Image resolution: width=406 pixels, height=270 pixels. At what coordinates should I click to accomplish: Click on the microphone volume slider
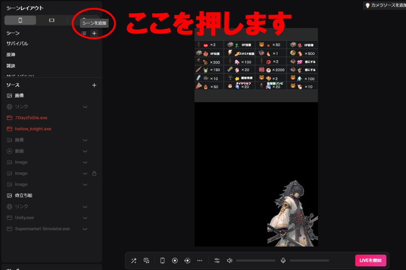coord(309,261)
